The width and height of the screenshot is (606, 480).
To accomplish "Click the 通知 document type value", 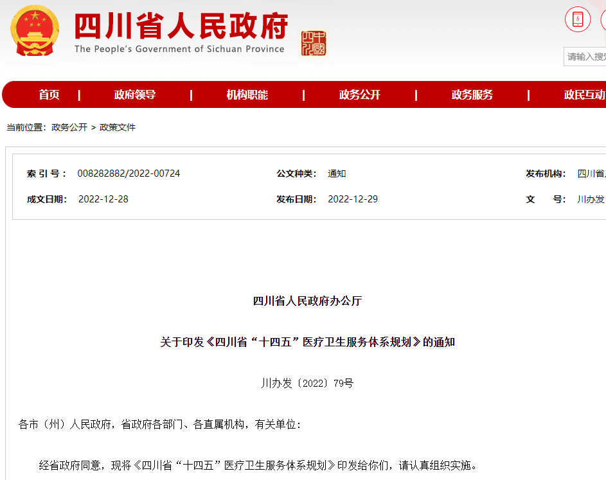I will 337,173.
